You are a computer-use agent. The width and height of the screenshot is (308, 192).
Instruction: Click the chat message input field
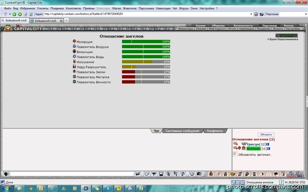coord(72,174)
